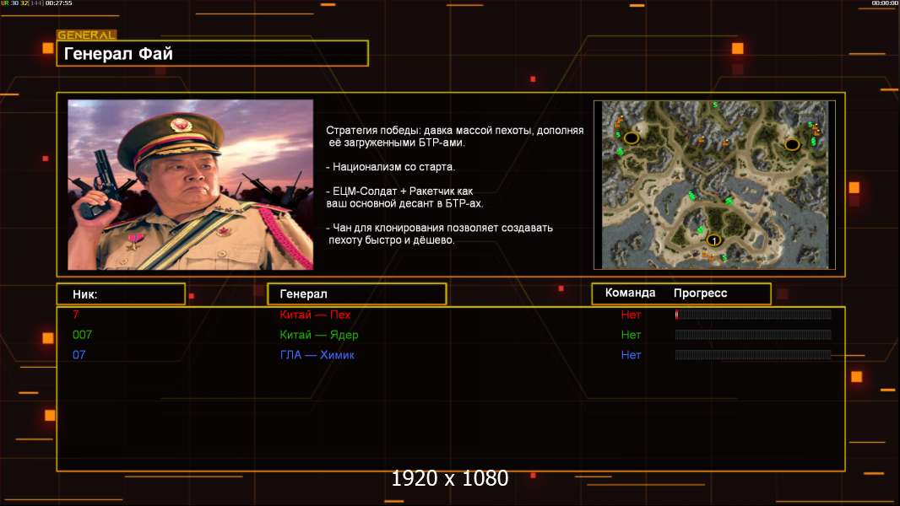Click the blue ГЛА — Химик entry

click(317, 355)
